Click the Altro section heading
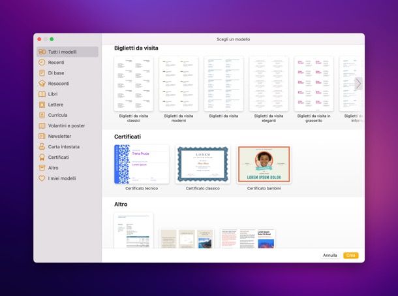 (121, 205)
